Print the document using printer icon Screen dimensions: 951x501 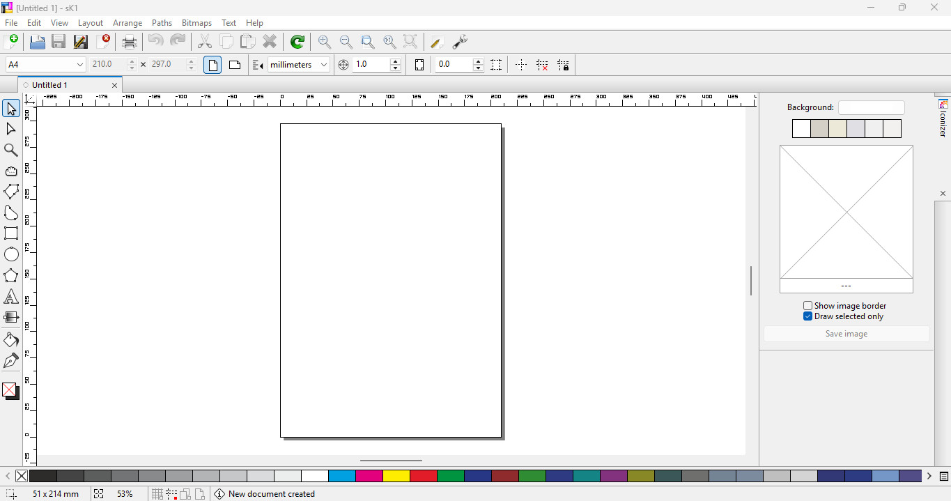[130, 42]
